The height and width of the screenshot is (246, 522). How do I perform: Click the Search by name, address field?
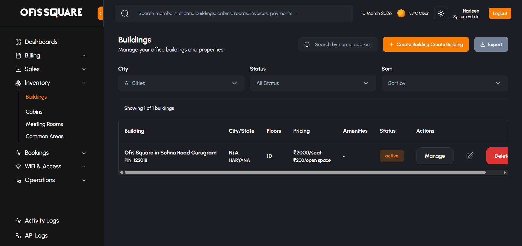point(343,44)
